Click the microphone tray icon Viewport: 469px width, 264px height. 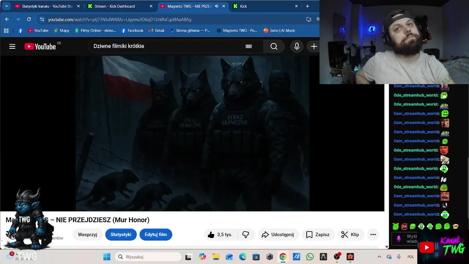coord(399,257)
